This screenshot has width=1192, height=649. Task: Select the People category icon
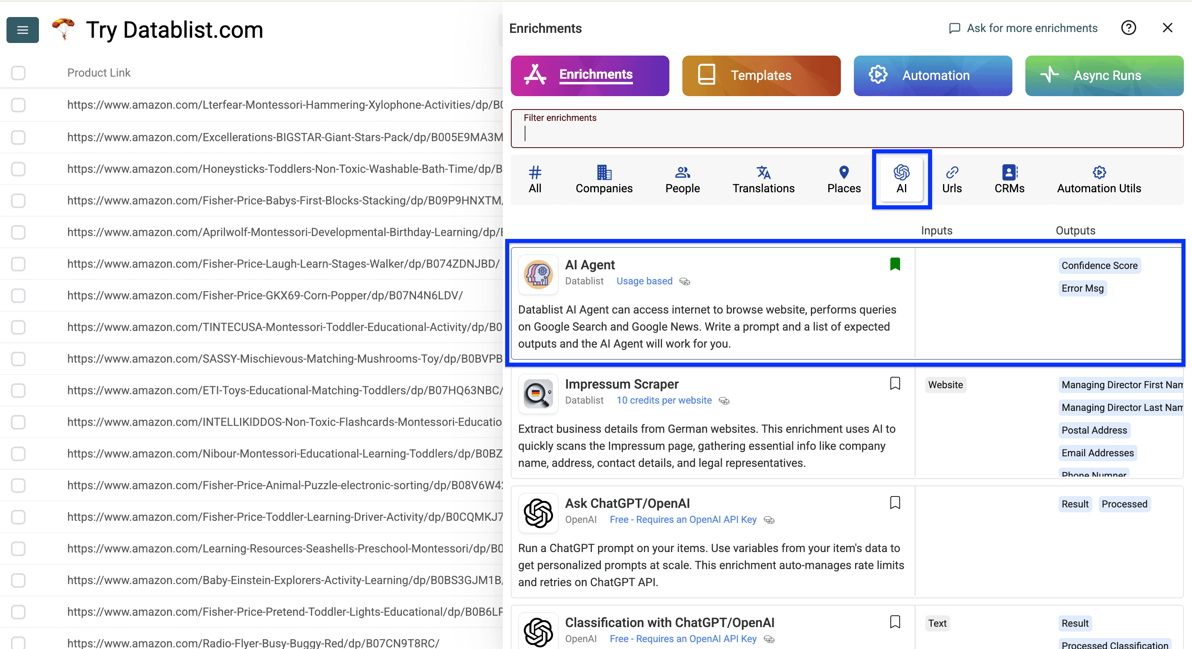(x=682, y=179)
